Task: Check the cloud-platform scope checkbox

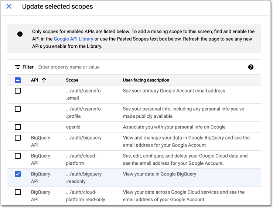Action: [x=18, y=156]
